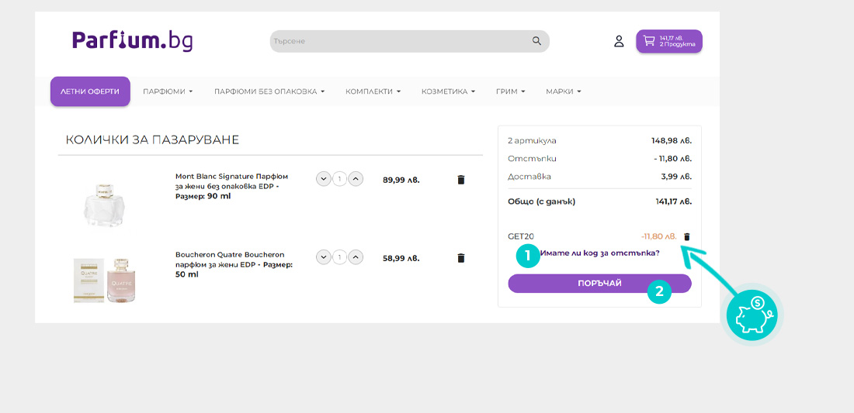Click the 148,98 лв. subtotal
Screen dimensions: 854x413
(x=672, y=141)
